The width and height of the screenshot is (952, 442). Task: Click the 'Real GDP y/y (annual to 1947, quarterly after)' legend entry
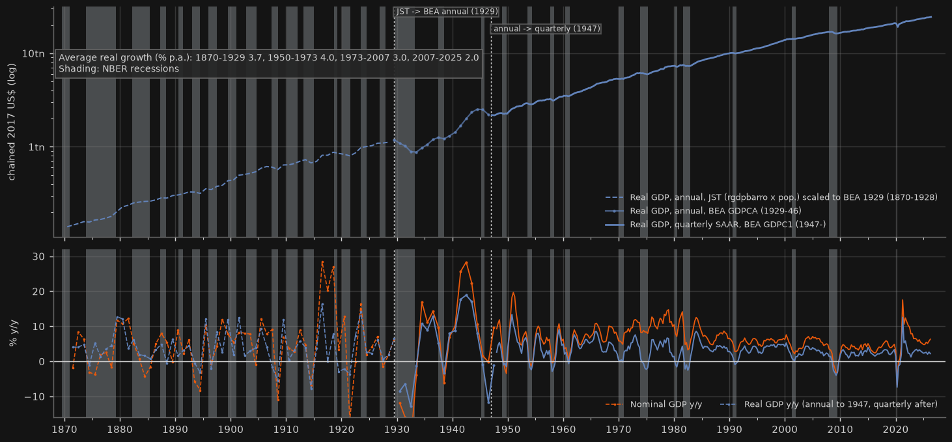pyautogui.click(x=828, y=404)
